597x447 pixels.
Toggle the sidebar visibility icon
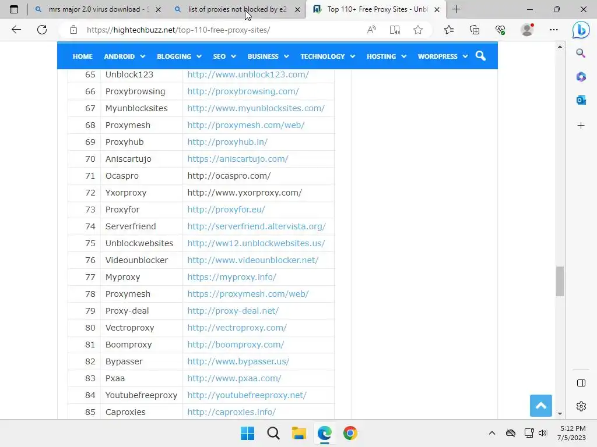[581, 383]
